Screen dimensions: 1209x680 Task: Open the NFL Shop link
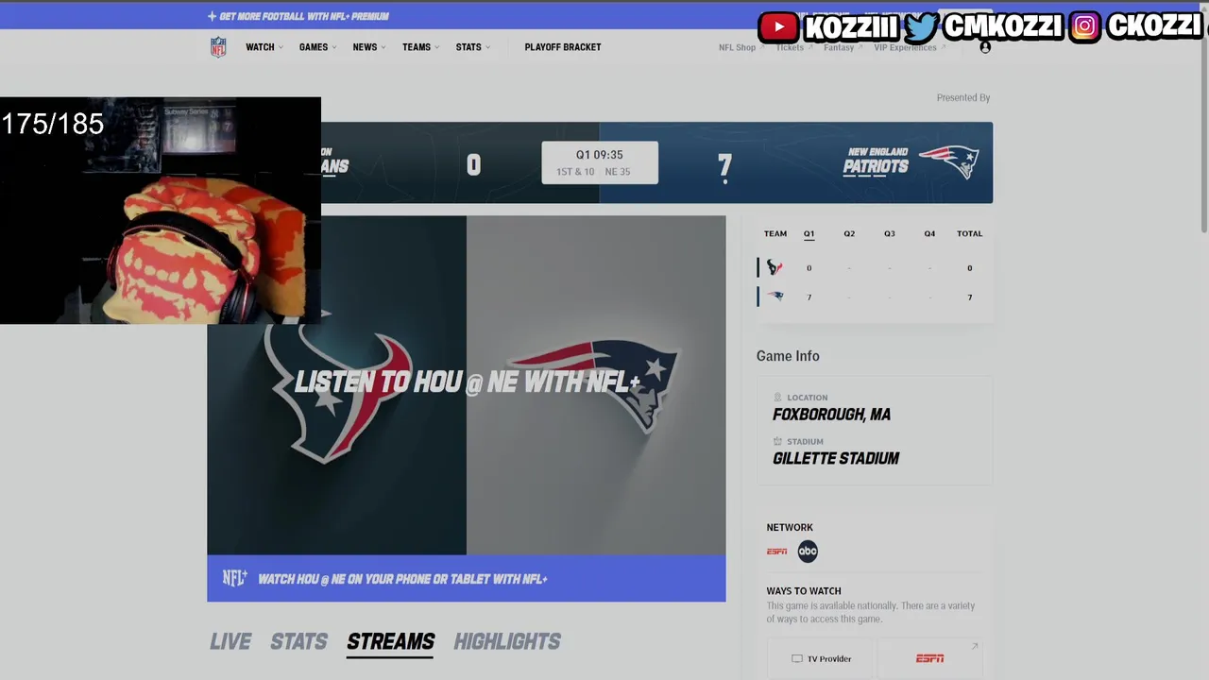tap(741, 47)
